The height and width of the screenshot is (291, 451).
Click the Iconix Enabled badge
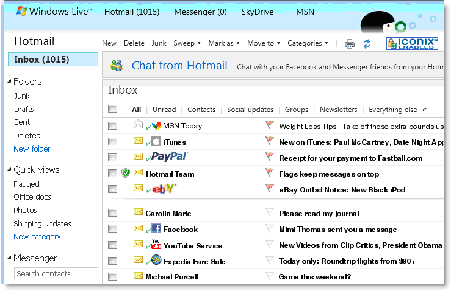tap(412, 44)
